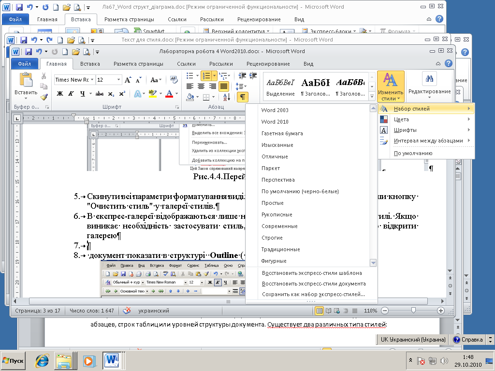This screenshot has height=371, width=495.
Task: Choose the Газетная бумага style set
Action: (307, 133)
